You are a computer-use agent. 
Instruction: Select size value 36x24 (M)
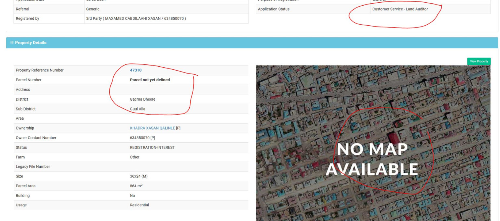tap(139, 176)
